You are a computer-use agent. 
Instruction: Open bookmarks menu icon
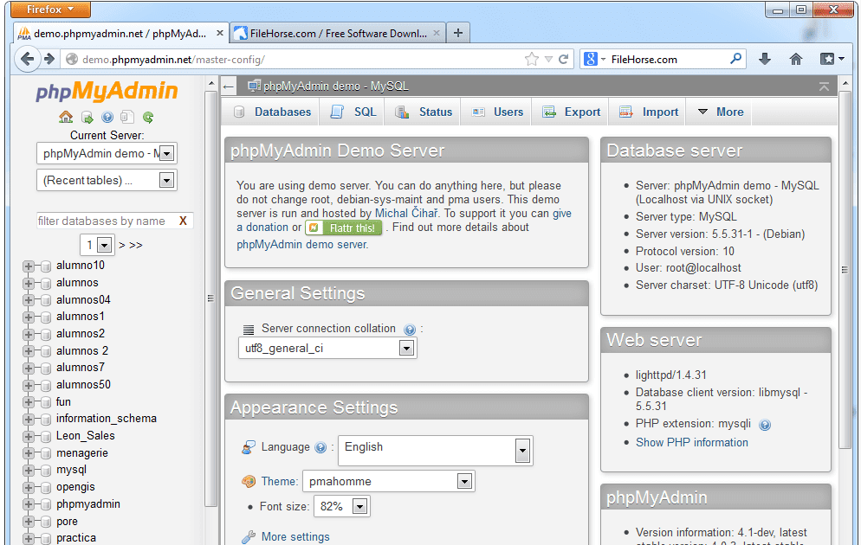[832, 59]
